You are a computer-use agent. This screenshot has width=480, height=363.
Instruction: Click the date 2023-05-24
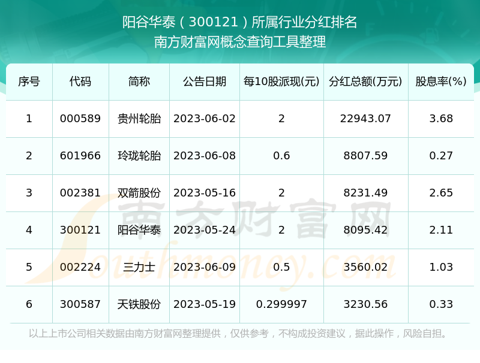(205, 230)
